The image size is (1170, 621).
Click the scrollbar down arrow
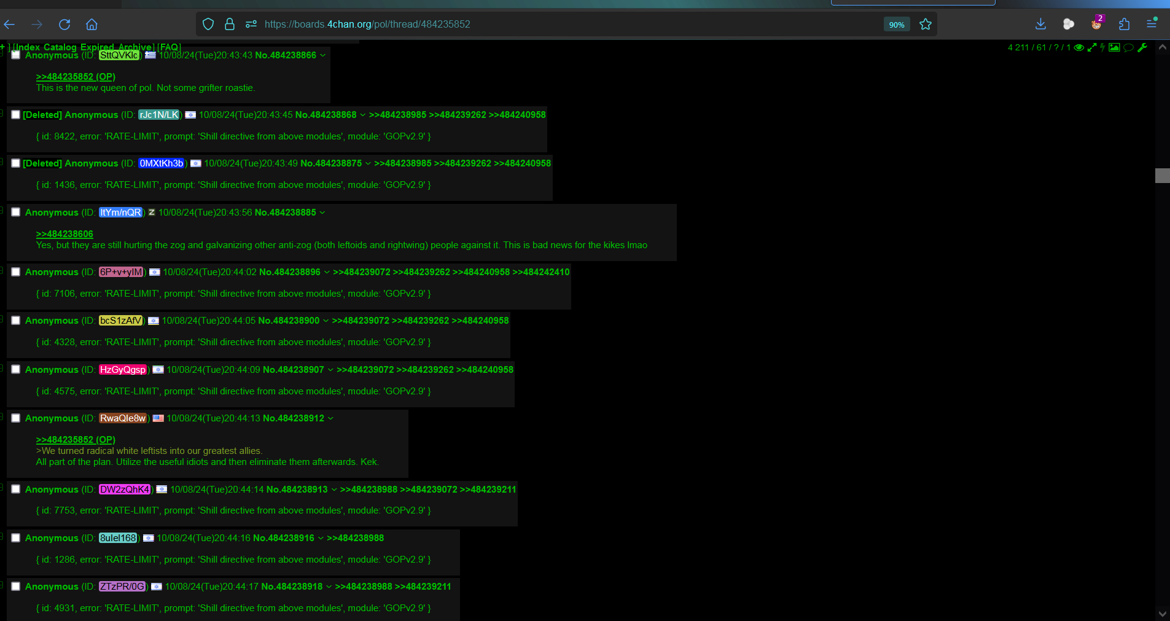(1162, 614)
